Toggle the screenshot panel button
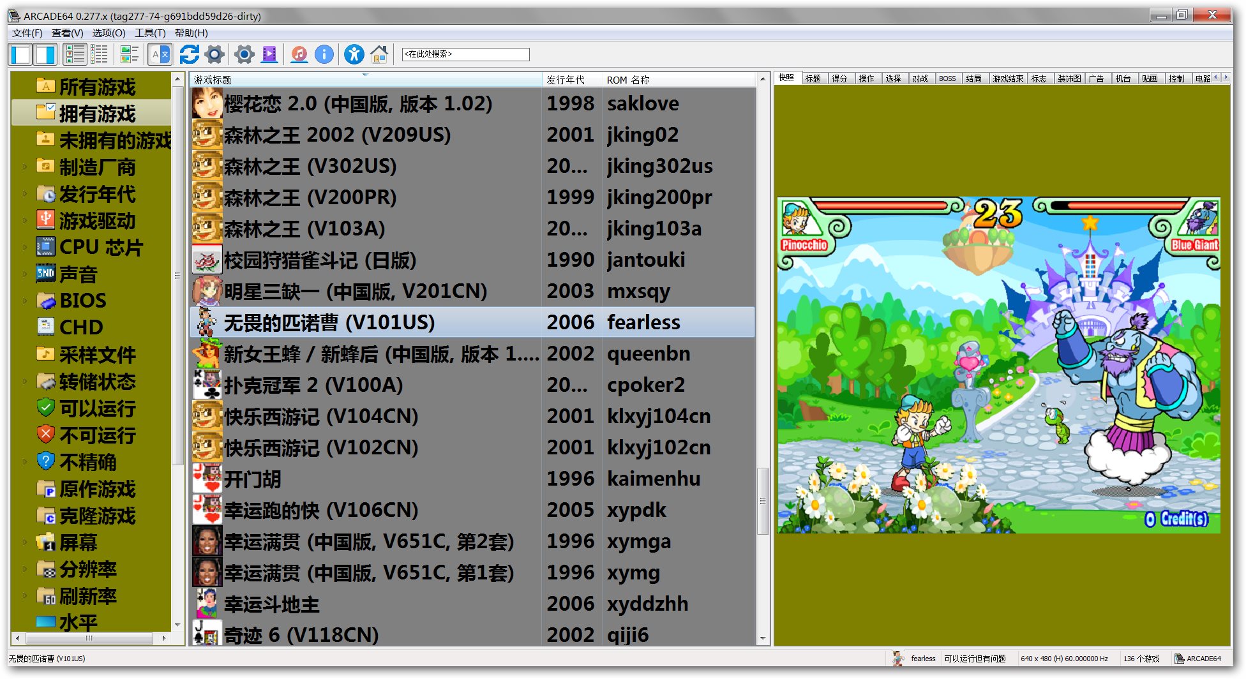This screenshot has height=679, width=1246. [45, 55]
